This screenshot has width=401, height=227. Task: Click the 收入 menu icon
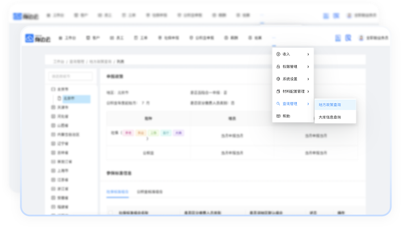point(278,54)
